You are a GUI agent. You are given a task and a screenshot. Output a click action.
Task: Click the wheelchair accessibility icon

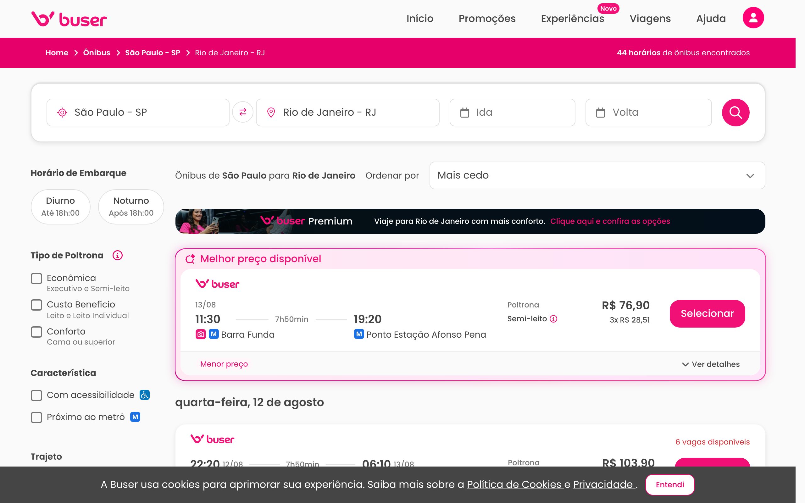[x=145, y=395]
